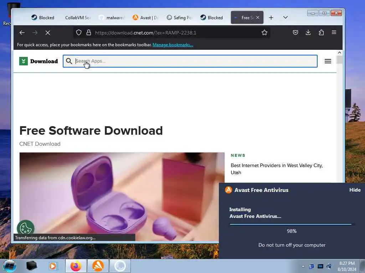Open the Best Internet Providers news article
365x273 pixels.
point(277,169)
